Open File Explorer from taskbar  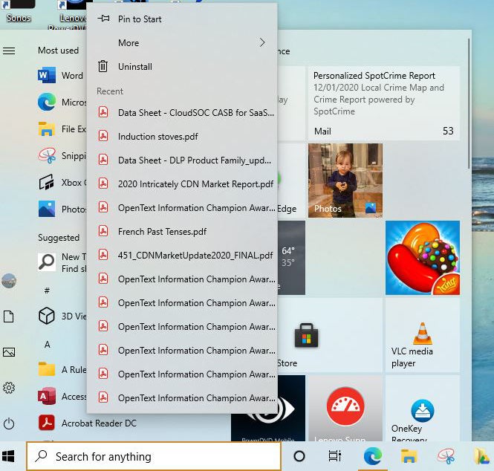409,456
